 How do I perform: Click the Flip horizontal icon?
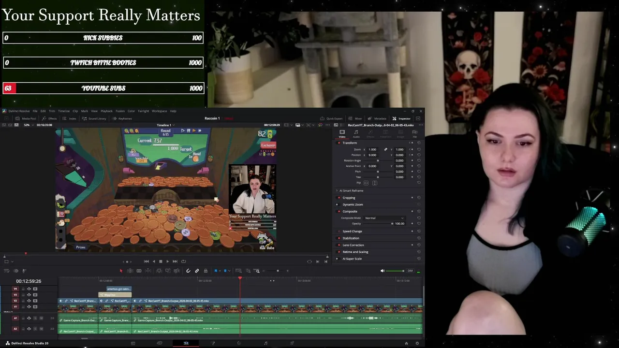pos(366,183)
